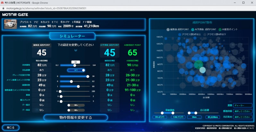Click the 26-30文字 recommended grade text

click(x=133, y=75)
